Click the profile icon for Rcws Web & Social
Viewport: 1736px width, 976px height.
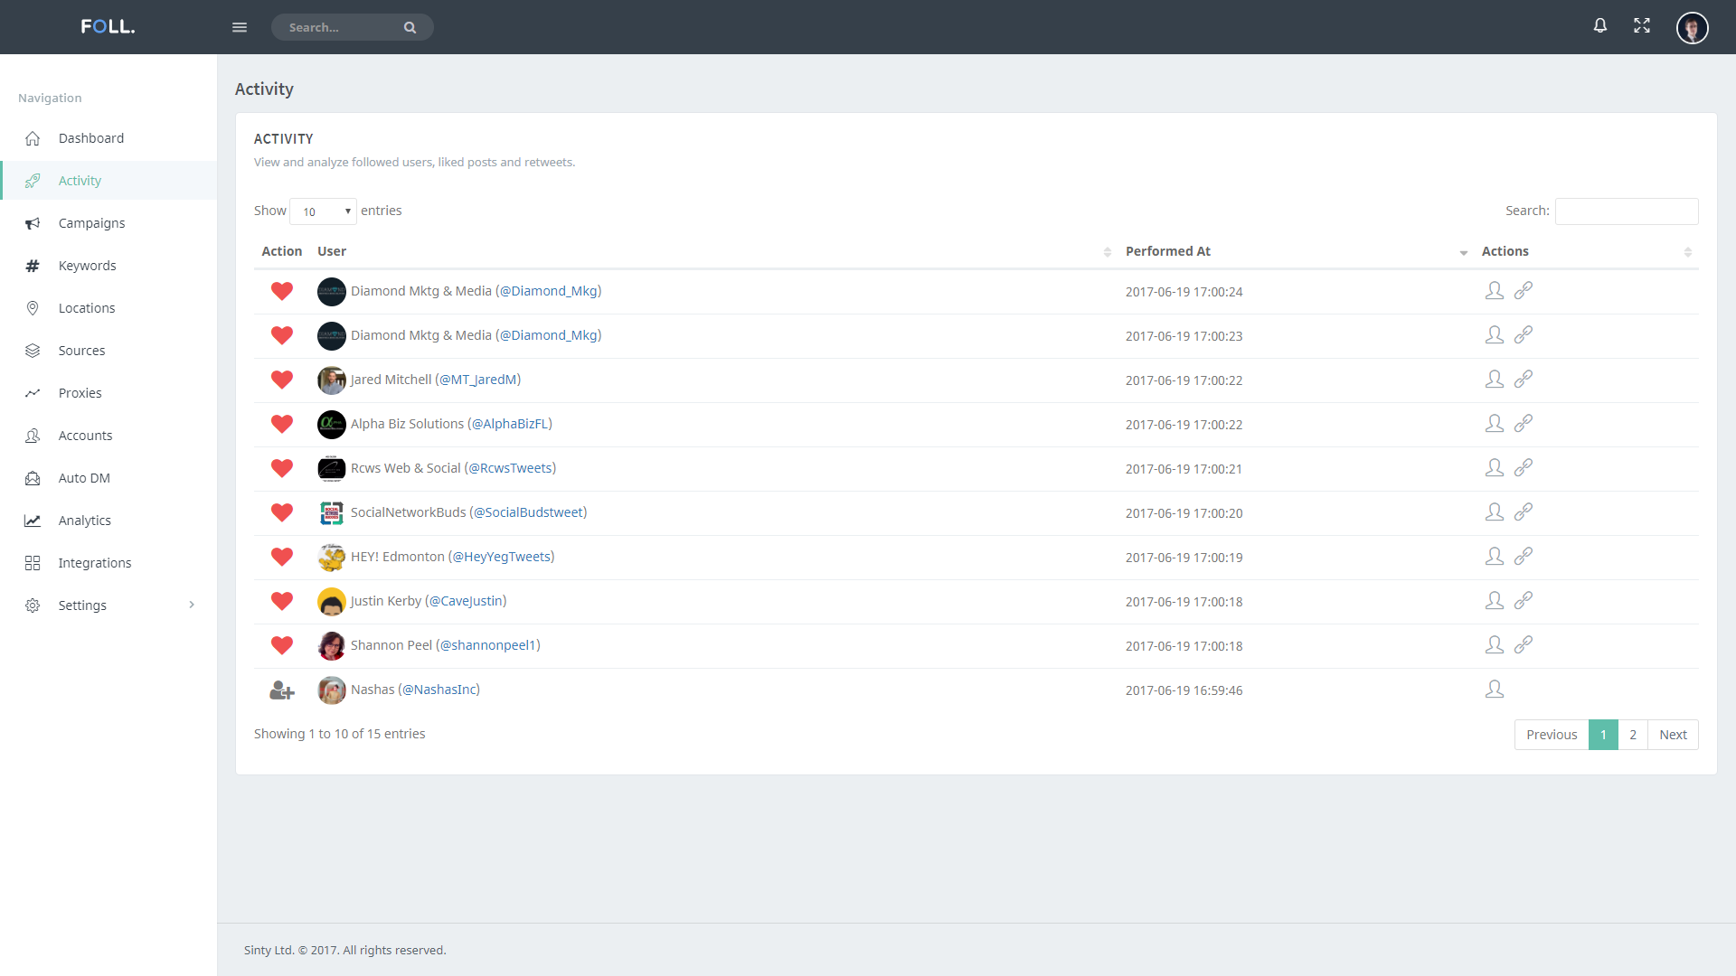pos(1495,467)
